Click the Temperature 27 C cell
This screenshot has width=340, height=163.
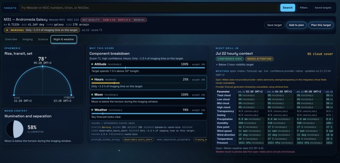[281, 139]
